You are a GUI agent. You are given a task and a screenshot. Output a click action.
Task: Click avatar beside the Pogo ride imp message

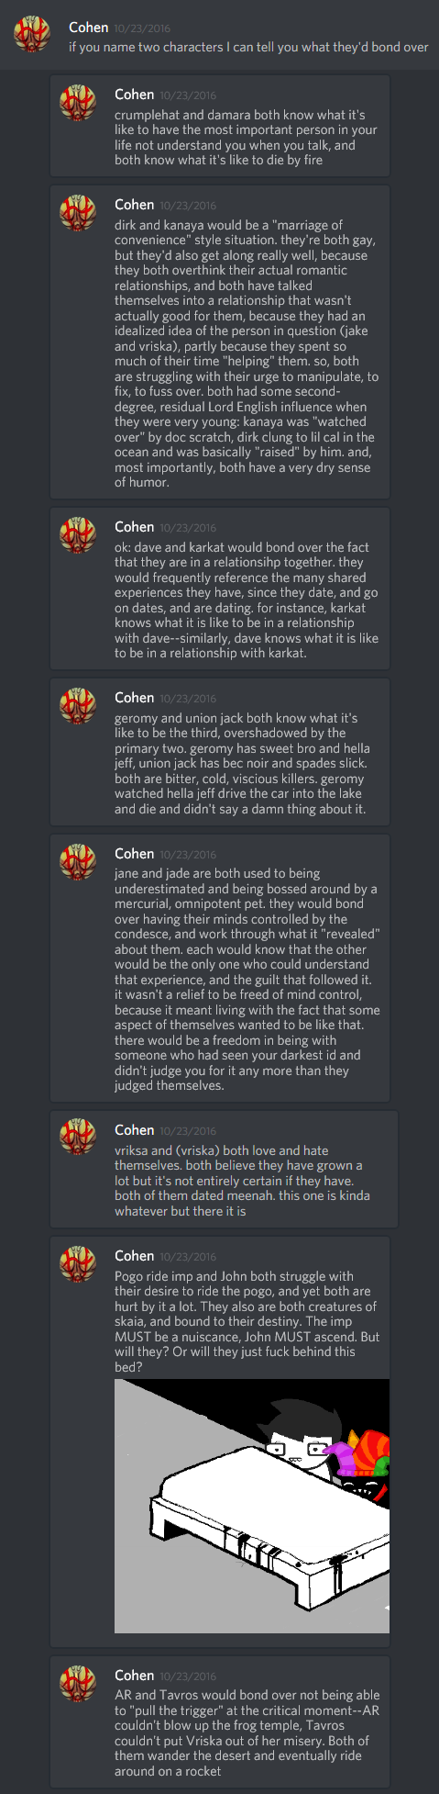78,1264
